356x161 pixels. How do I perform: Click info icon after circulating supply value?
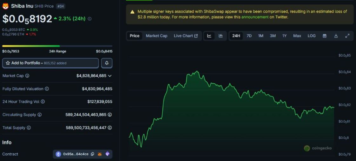(x=110, y=115)
